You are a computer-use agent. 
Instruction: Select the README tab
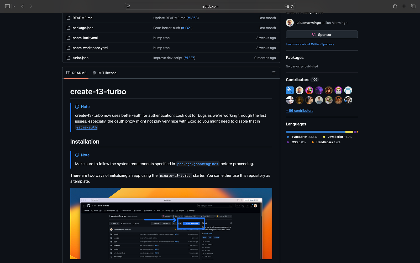tap(79, 73)
